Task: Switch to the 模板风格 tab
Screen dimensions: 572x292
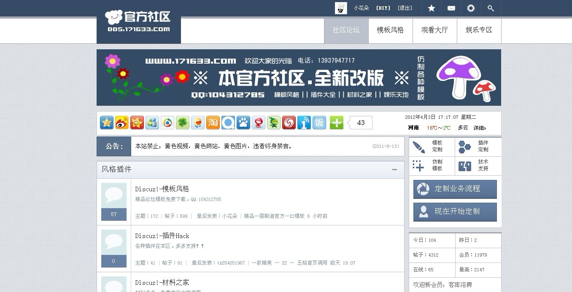Action: pos(390,30)
